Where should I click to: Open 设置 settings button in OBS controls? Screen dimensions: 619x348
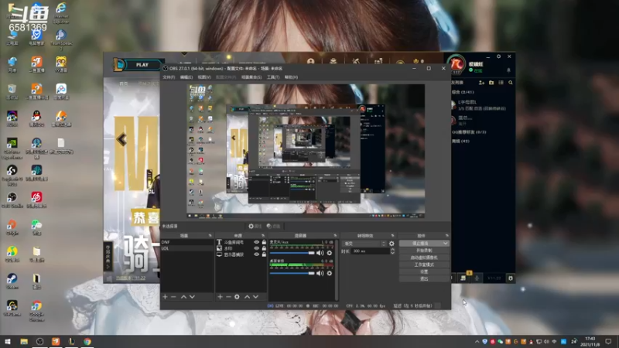(x=424, y=272)
